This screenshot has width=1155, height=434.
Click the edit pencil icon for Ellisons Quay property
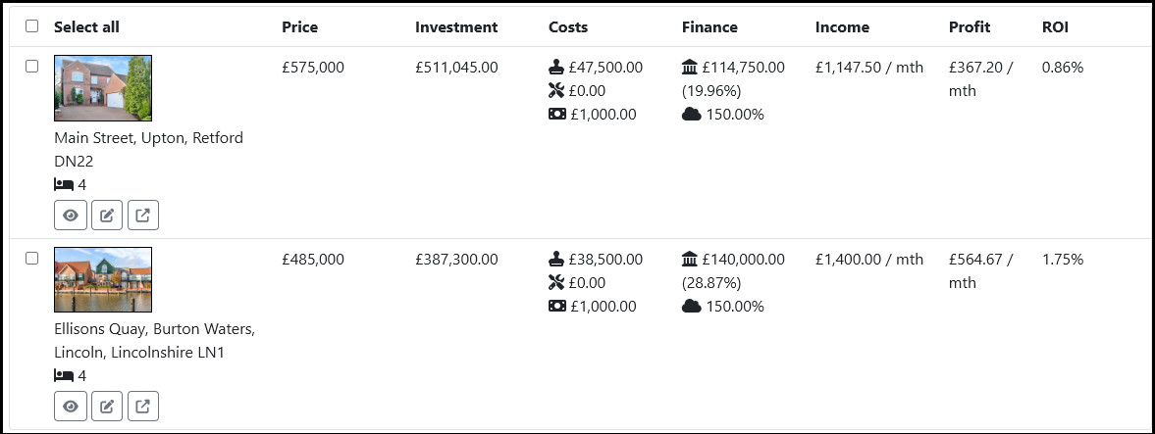click(x=107, y=406)
